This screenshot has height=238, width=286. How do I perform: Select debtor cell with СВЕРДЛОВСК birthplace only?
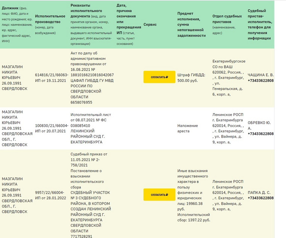click(x=15, y=77)
